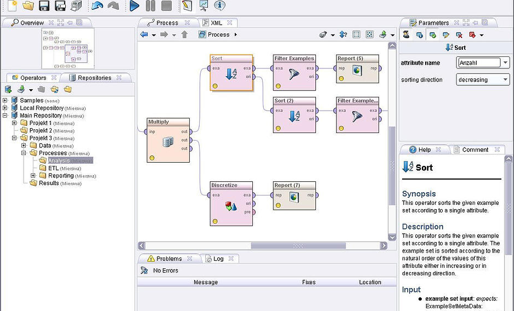Click the auto-arrange grid icon

[x=357, y=34]
